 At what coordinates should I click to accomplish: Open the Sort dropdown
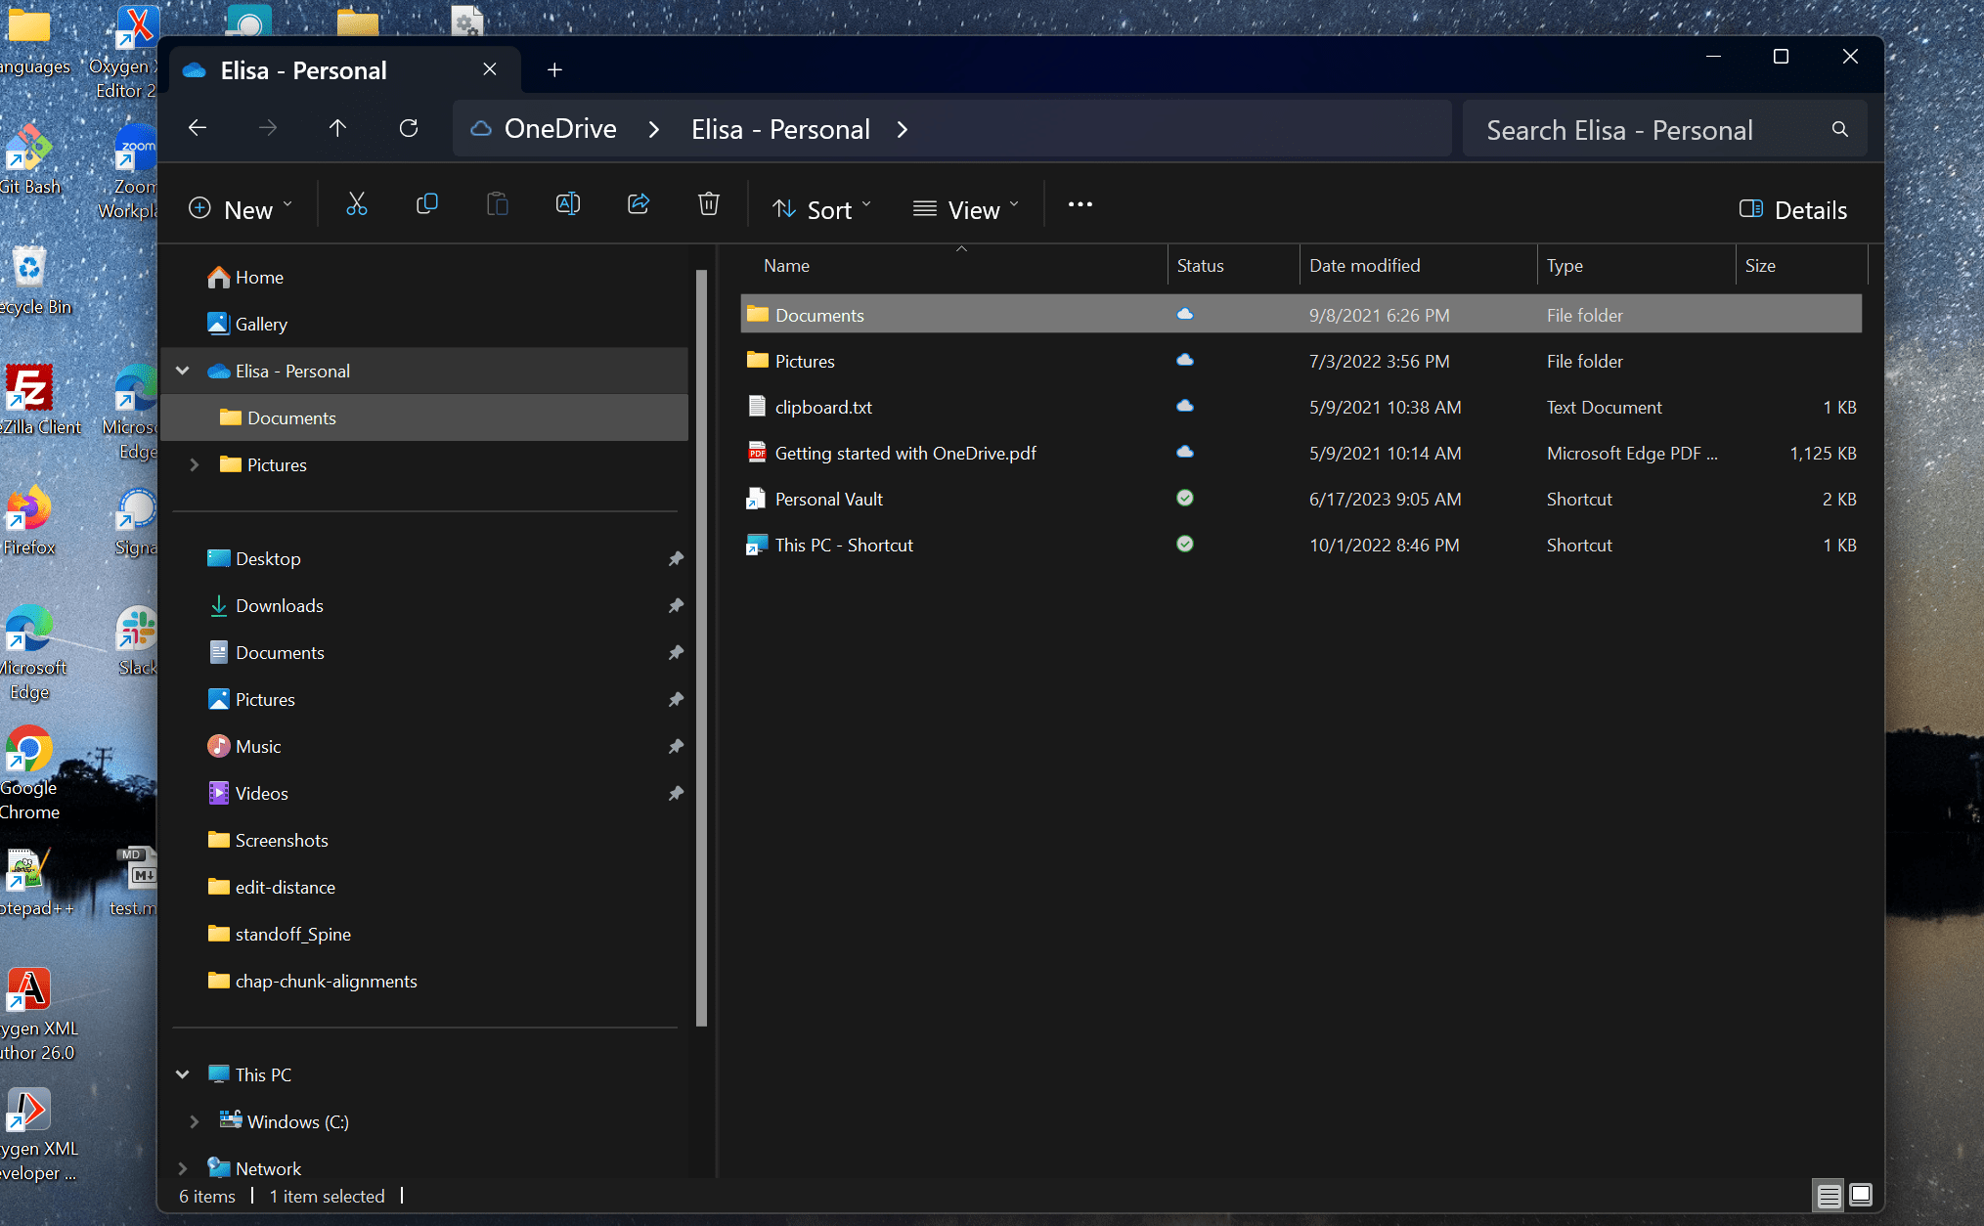pos(821,209)
